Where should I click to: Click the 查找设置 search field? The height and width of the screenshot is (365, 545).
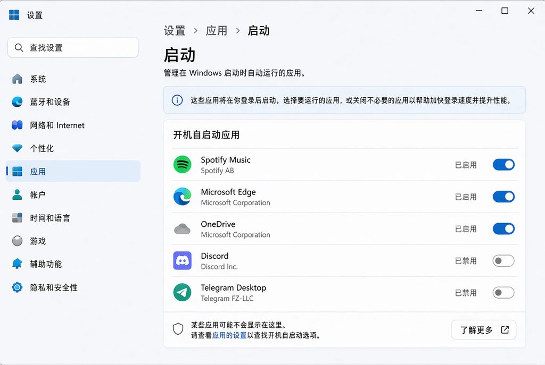point(73,47)
